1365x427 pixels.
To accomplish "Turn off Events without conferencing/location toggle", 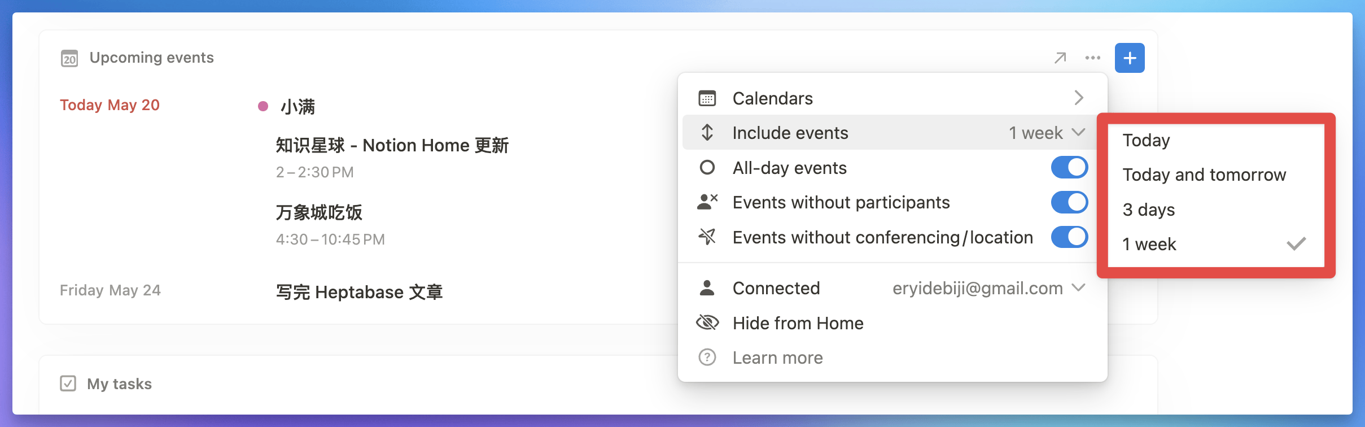I will [1069, 237].
